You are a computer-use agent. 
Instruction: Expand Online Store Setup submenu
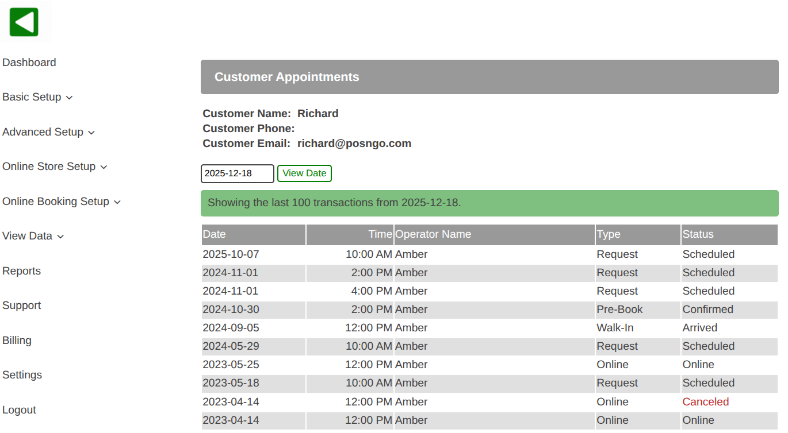tap(55, 167)
